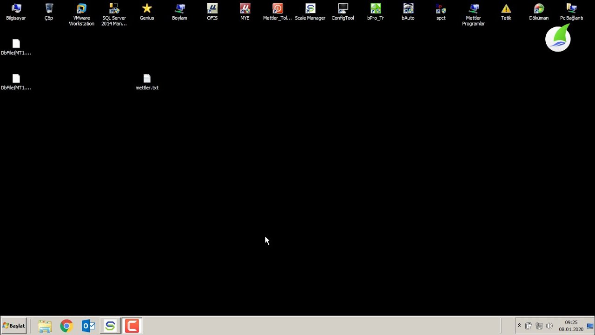
Task: Launch Chrome from the taskbar
Action: coord(66,326)
